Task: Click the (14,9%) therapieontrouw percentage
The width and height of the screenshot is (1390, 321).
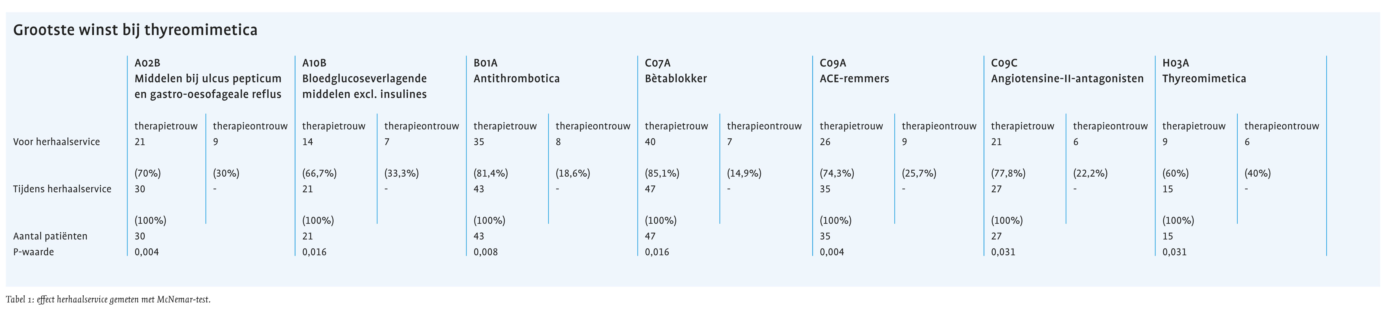Action: pyautogui.click(x=744, y=174)
